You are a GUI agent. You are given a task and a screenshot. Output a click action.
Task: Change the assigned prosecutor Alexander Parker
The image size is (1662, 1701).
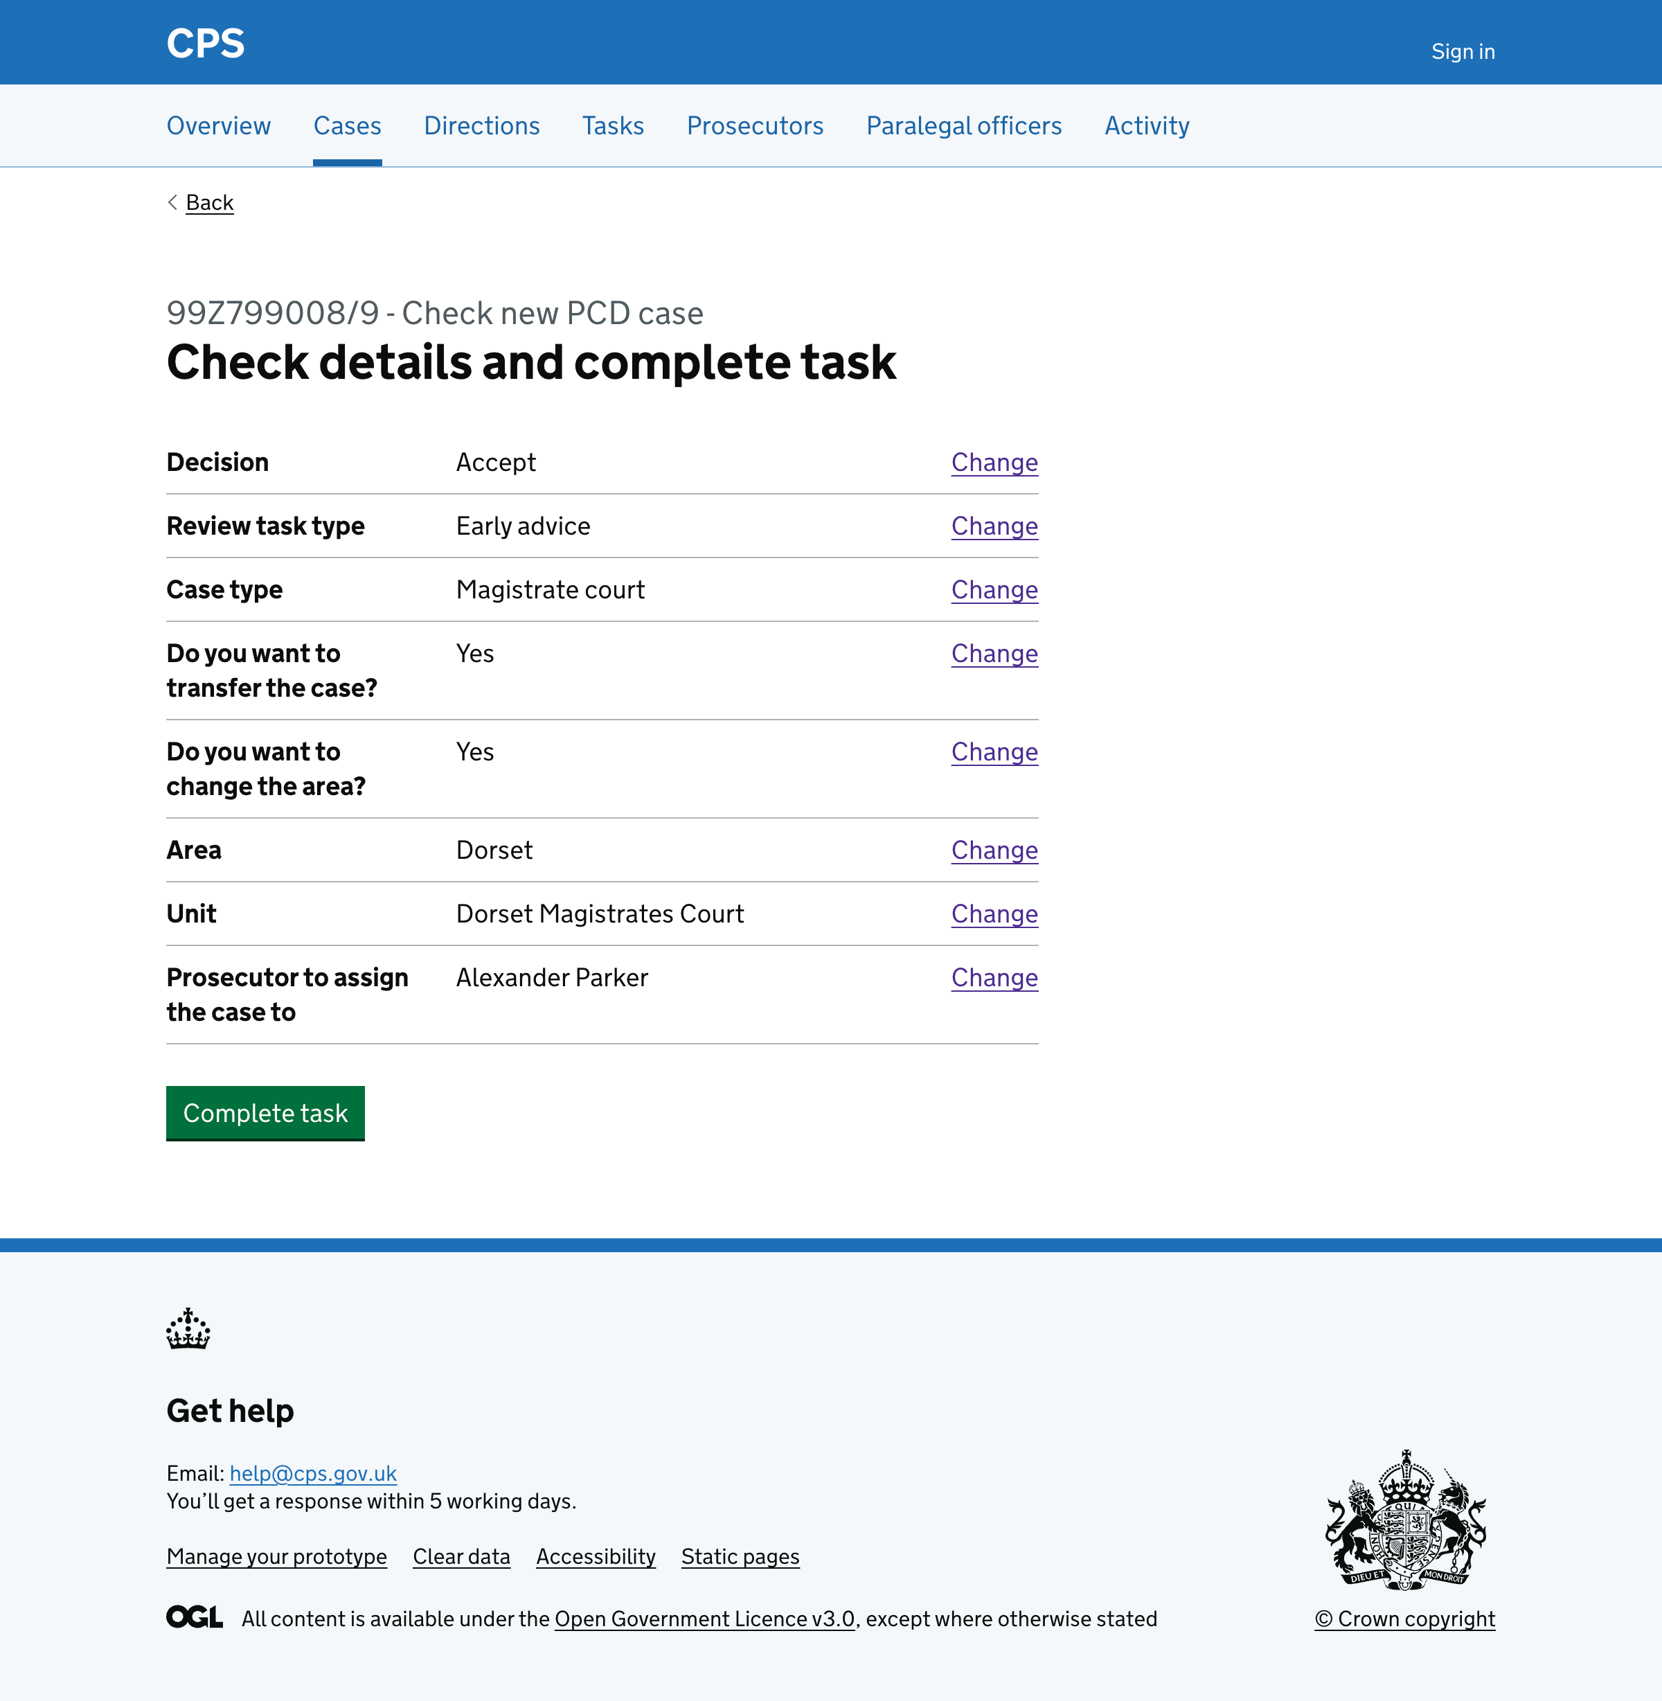[994, 978]
